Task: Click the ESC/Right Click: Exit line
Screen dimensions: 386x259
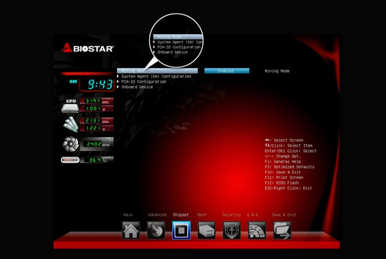Action: (x=289, y=188)
